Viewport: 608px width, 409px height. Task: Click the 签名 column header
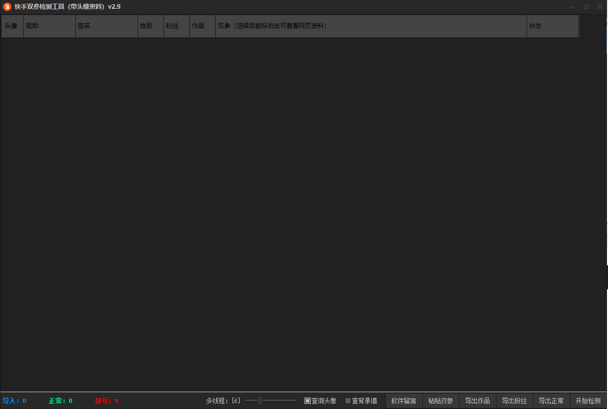pyautogui.click(x=106, y=26)
